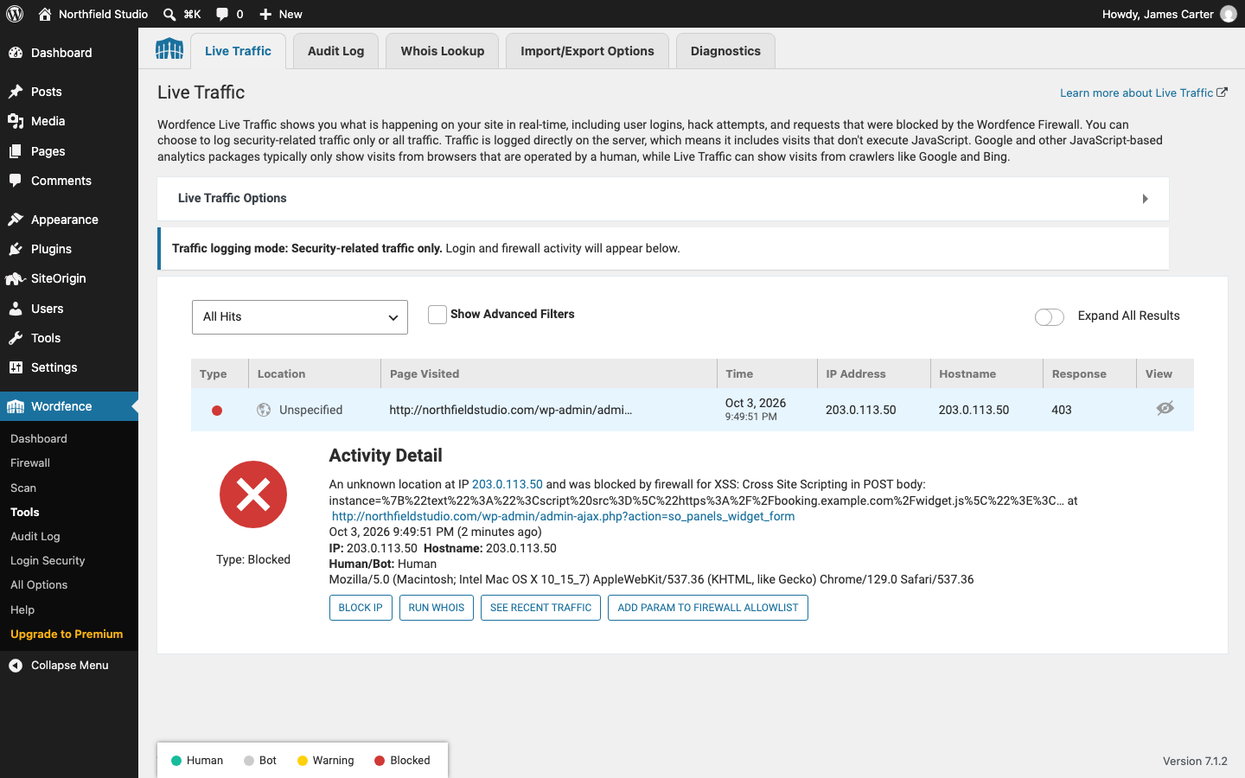Open the Media icon in sidebar
The image size is (1245, 778).
[16, 121]
